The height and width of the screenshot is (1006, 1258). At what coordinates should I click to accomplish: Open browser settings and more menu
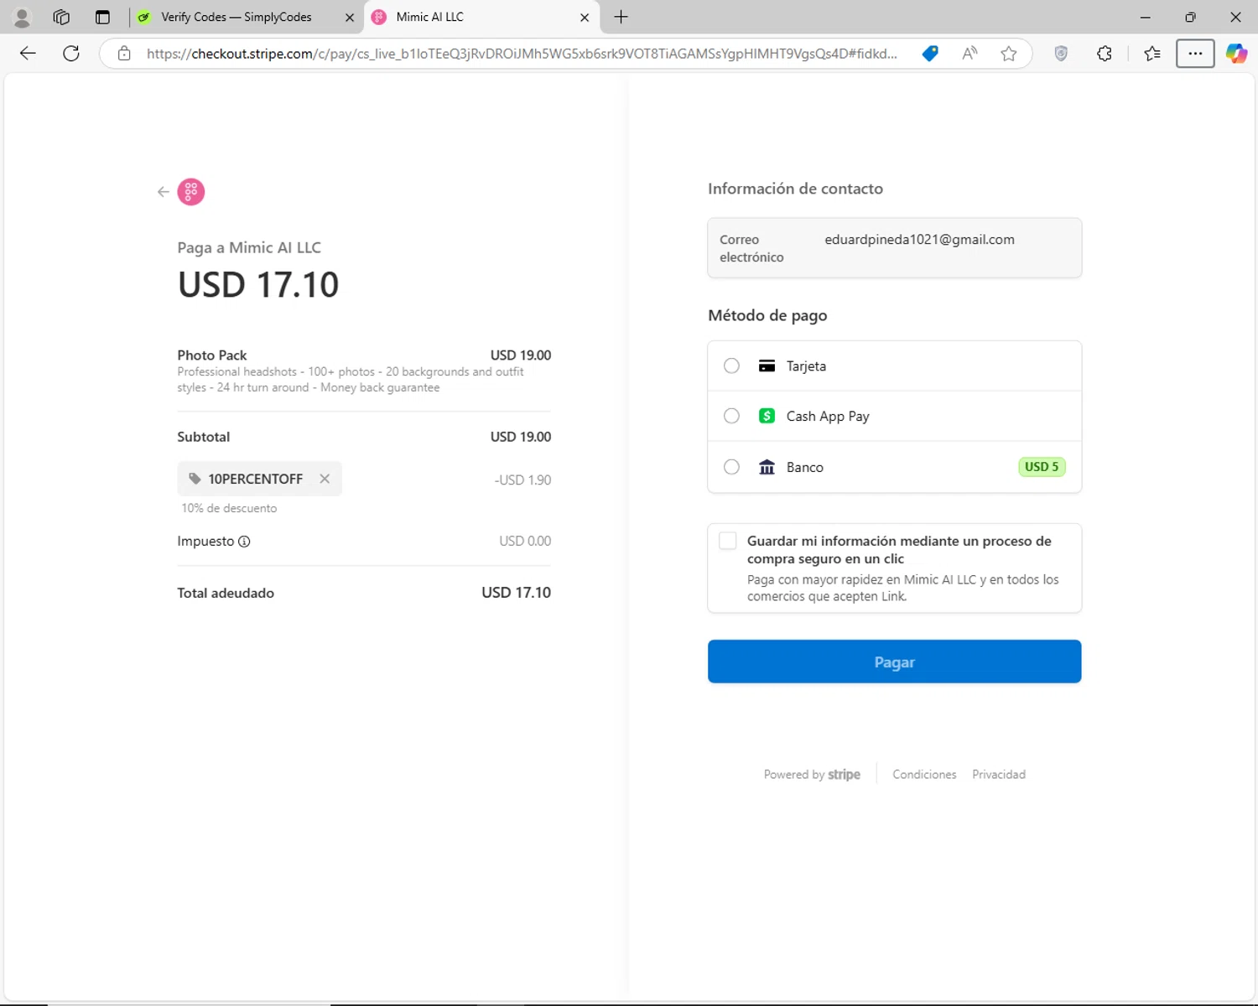click(x=1195, y=54)
